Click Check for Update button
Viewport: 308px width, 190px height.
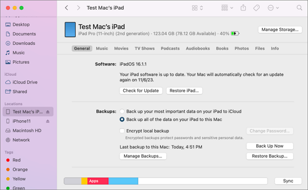click(x=141, y=91)
